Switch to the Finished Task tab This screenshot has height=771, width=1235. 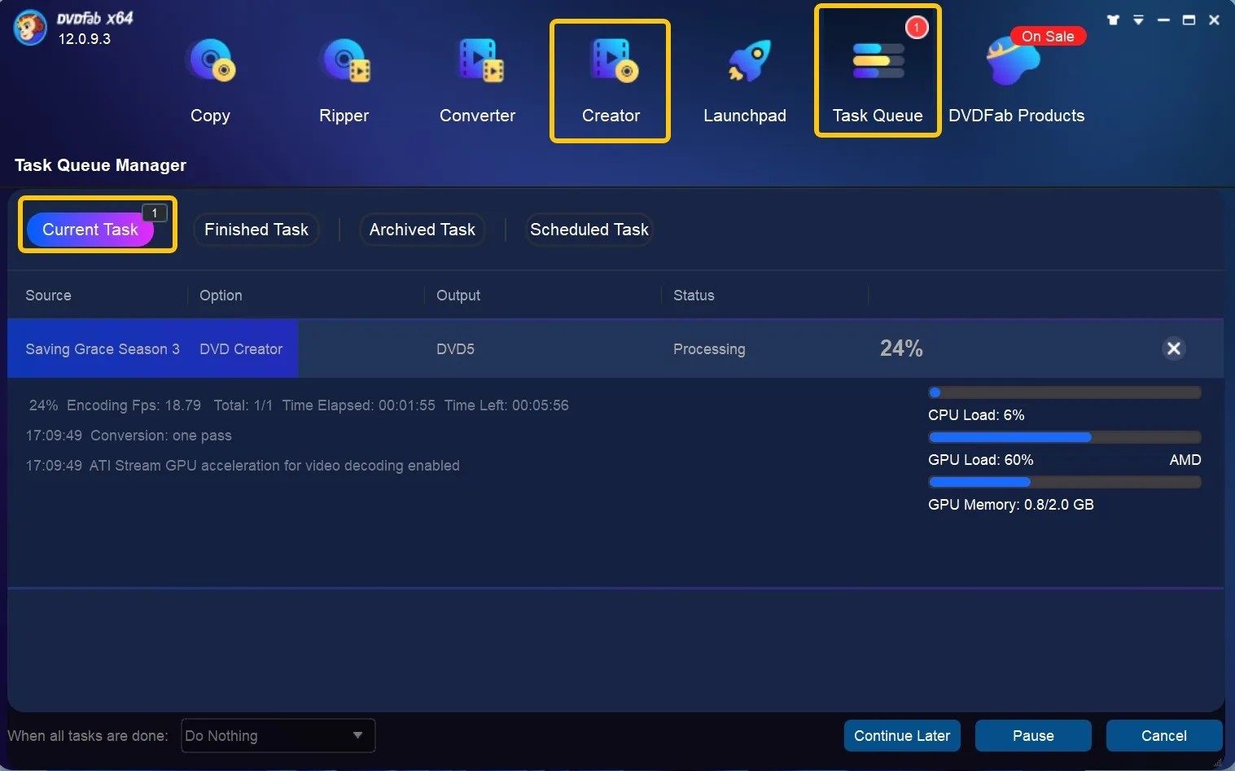(256, 230)
